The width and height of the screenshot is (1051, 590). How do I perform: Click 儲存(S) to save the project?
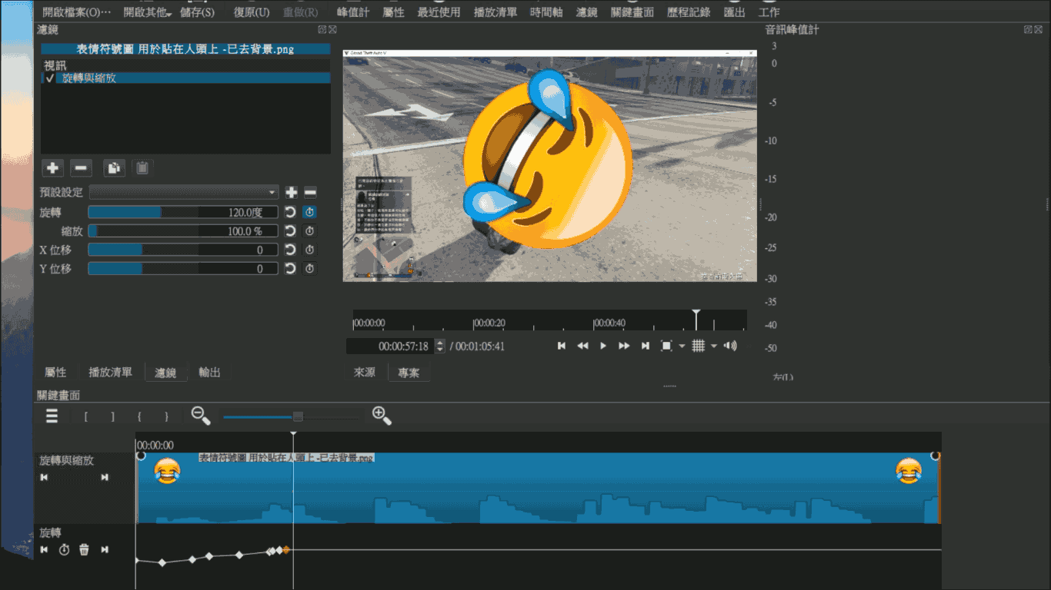pyautogui.click(x=198, y=12)
